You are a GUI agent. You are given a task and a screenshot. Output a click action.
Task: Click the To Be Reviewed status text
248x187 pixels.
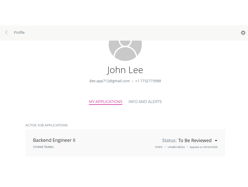tap(195, 141)
